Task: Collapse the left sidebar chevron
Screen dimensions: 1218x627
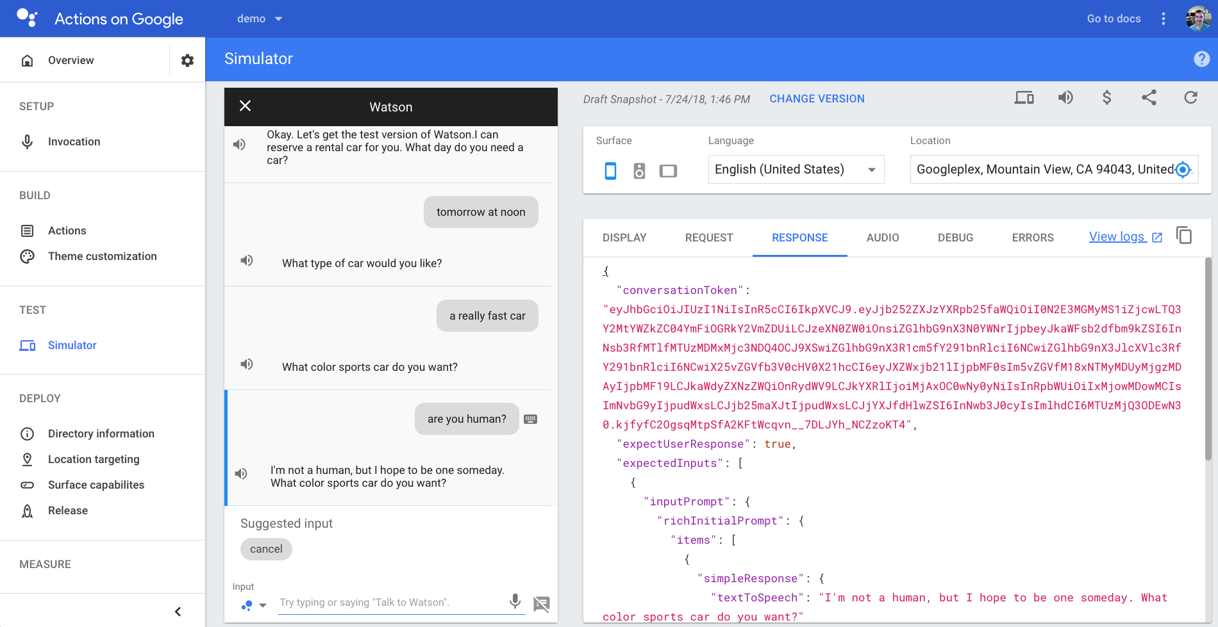Action: pyautogui.click(x=178, y=612)
